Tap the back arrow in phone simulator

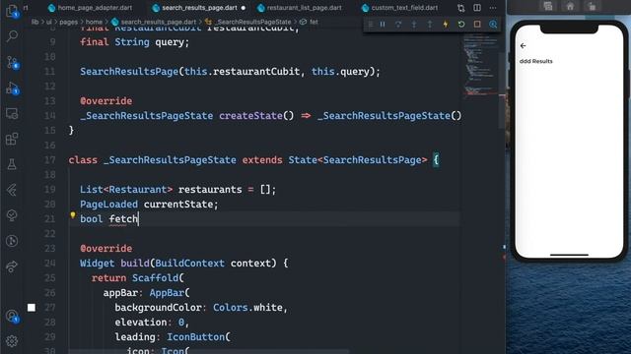(524, 46)
